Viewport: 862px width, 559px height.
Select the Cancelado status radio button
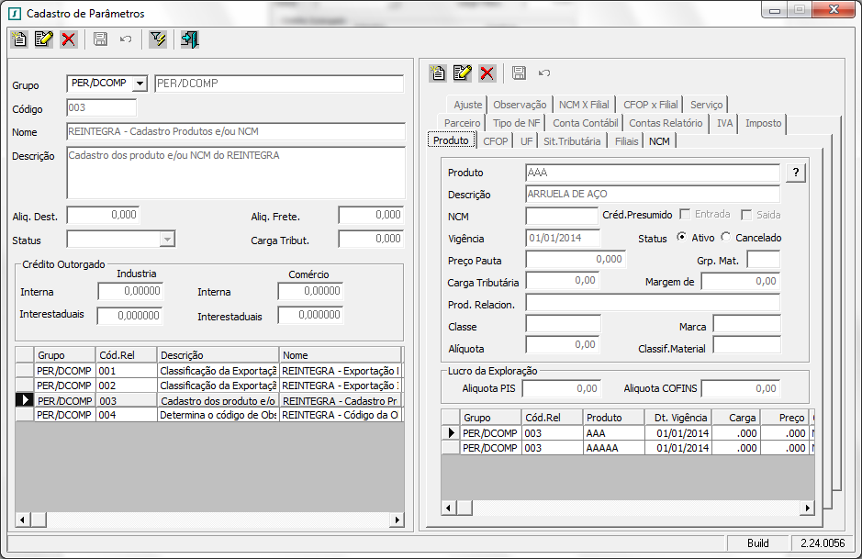726,238
